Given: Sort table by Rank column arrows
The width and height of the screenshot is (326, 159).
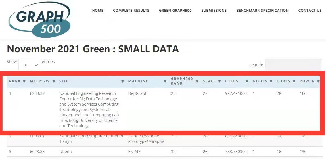Looking at the screenshot, I should (x=24, y=81).
